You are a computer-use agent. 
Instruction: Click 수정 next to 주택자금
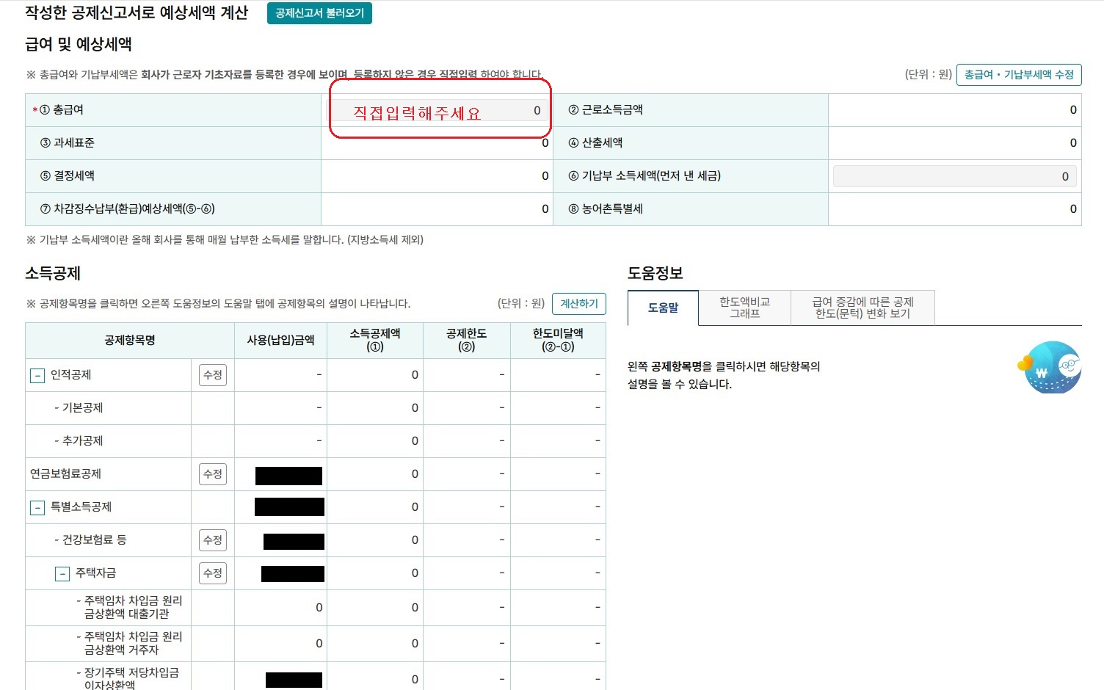(212, 573)
